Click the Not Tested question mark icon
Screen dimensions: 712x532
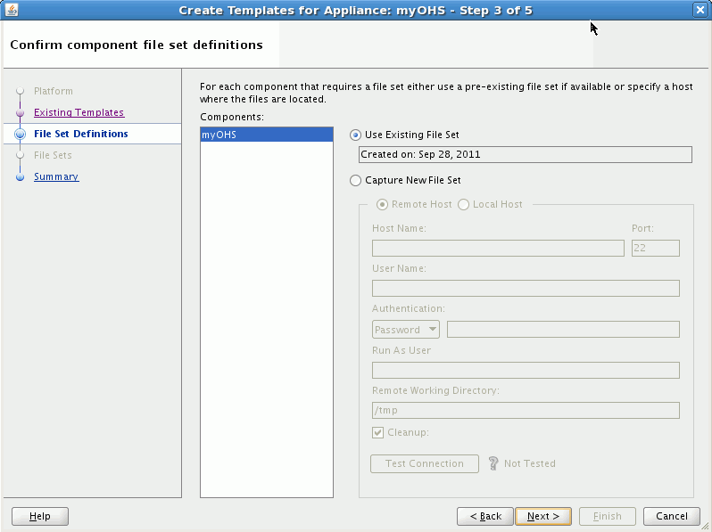pos(493,463)
